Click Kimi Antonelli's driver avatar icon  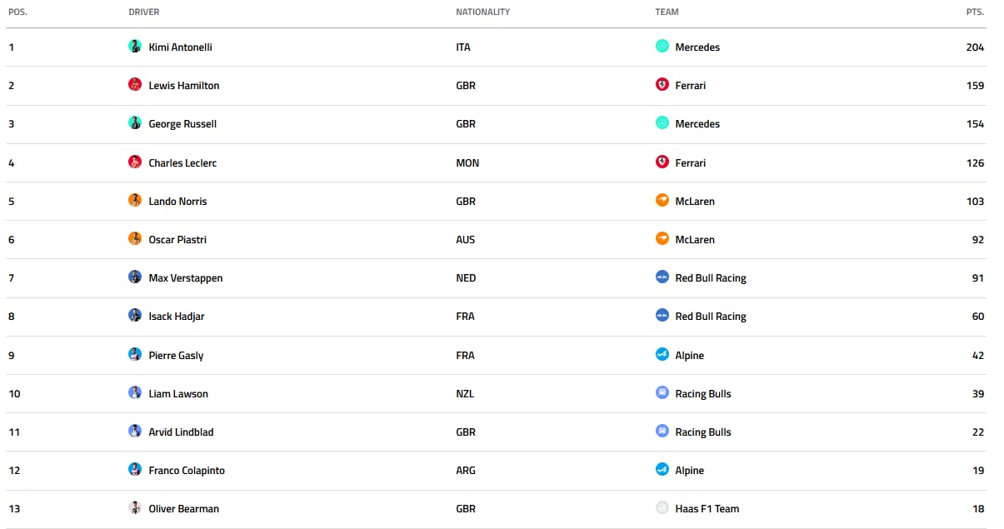[135, 47]
